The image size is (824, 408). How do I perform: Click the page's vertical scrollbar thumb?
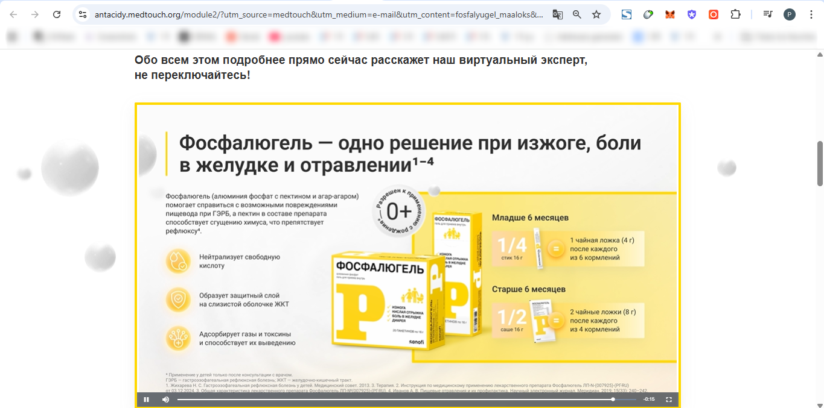[820, 163]
